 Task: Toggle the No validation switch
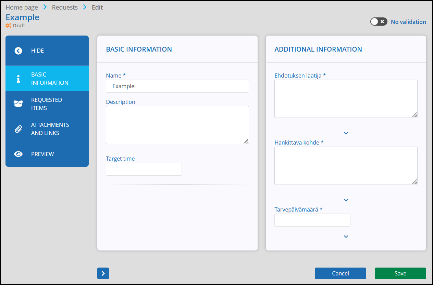pos(379,22)
